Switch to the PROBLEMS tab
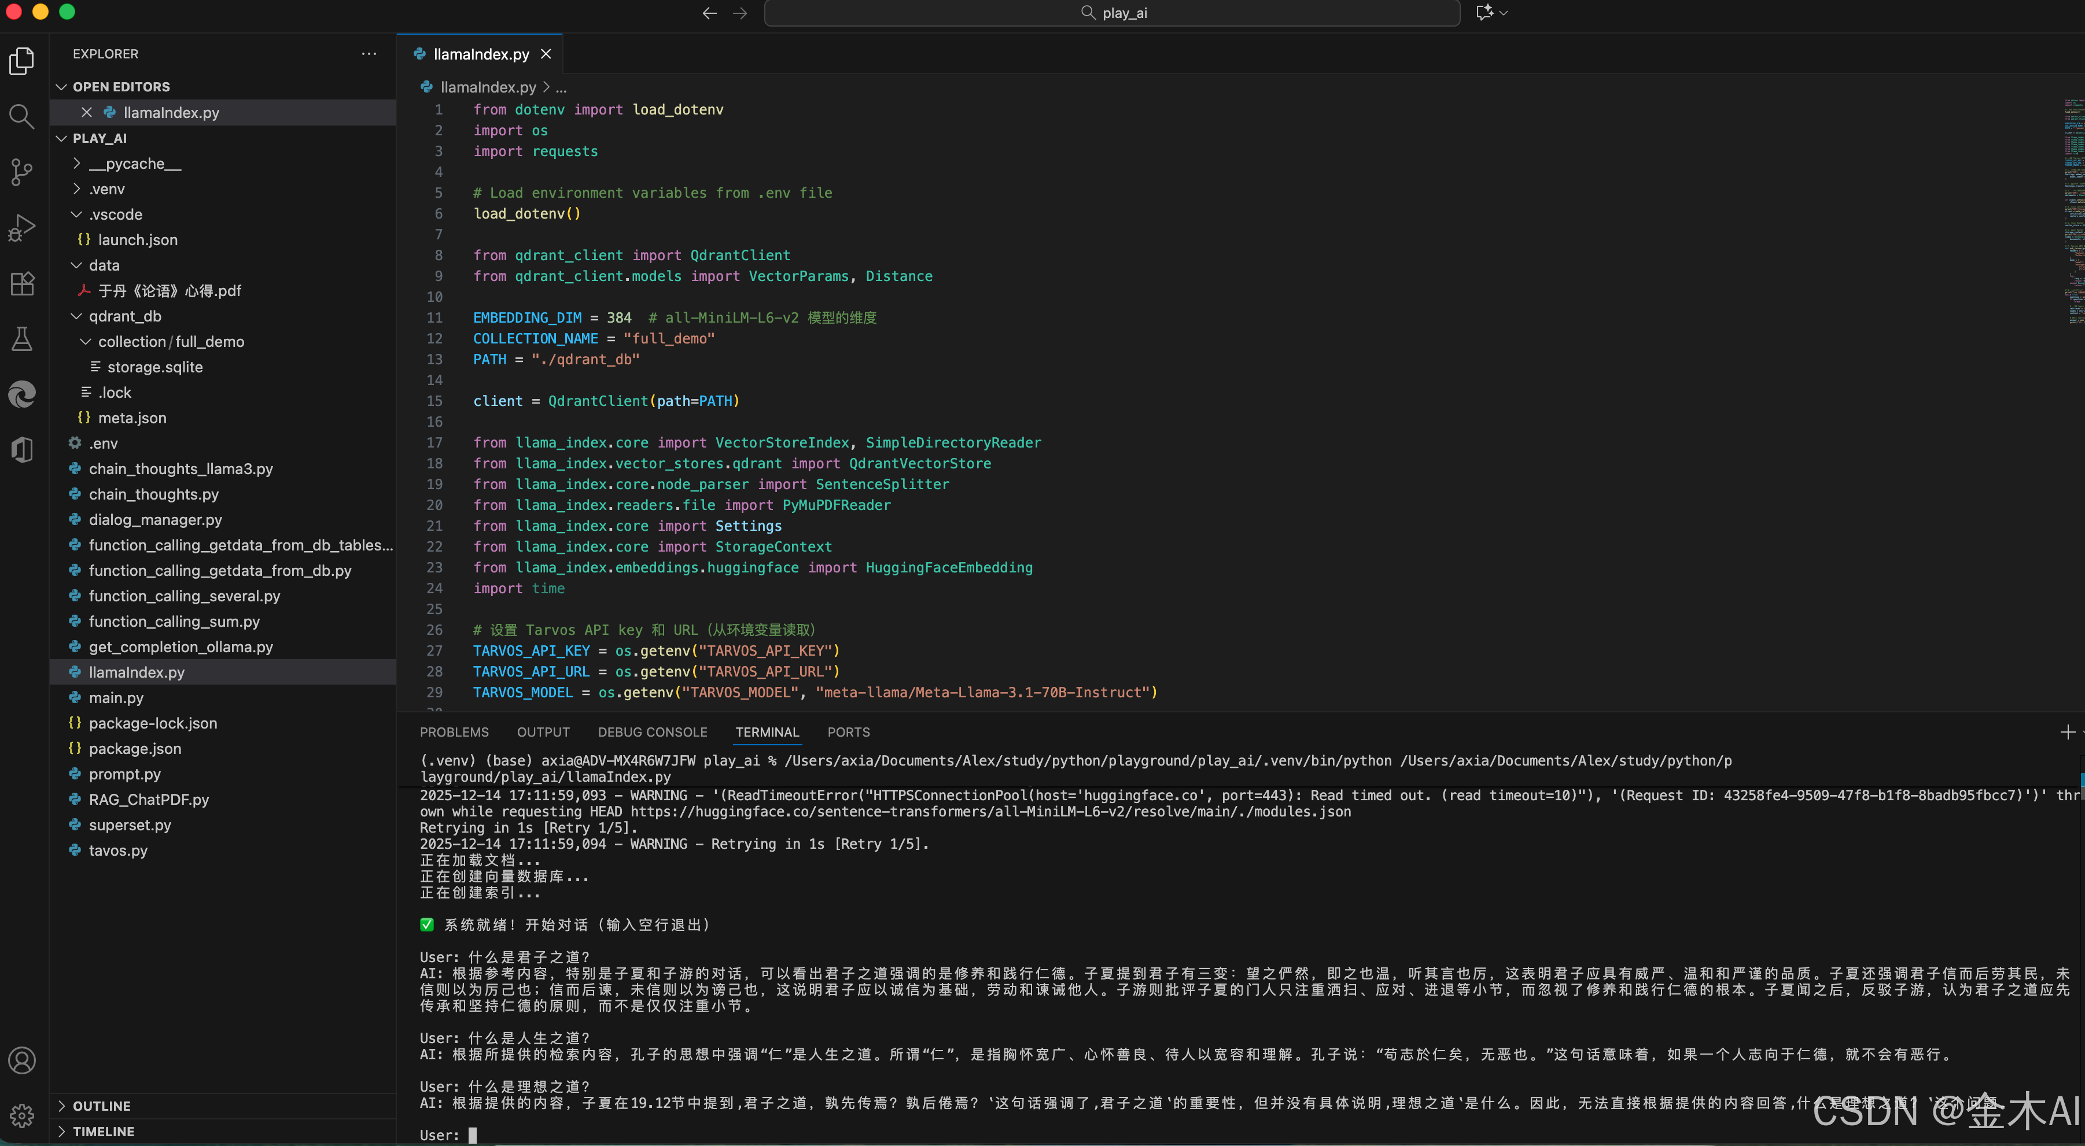This screenshot has width=2085, height=1146. pyautogui.click(x=454, y=732)
